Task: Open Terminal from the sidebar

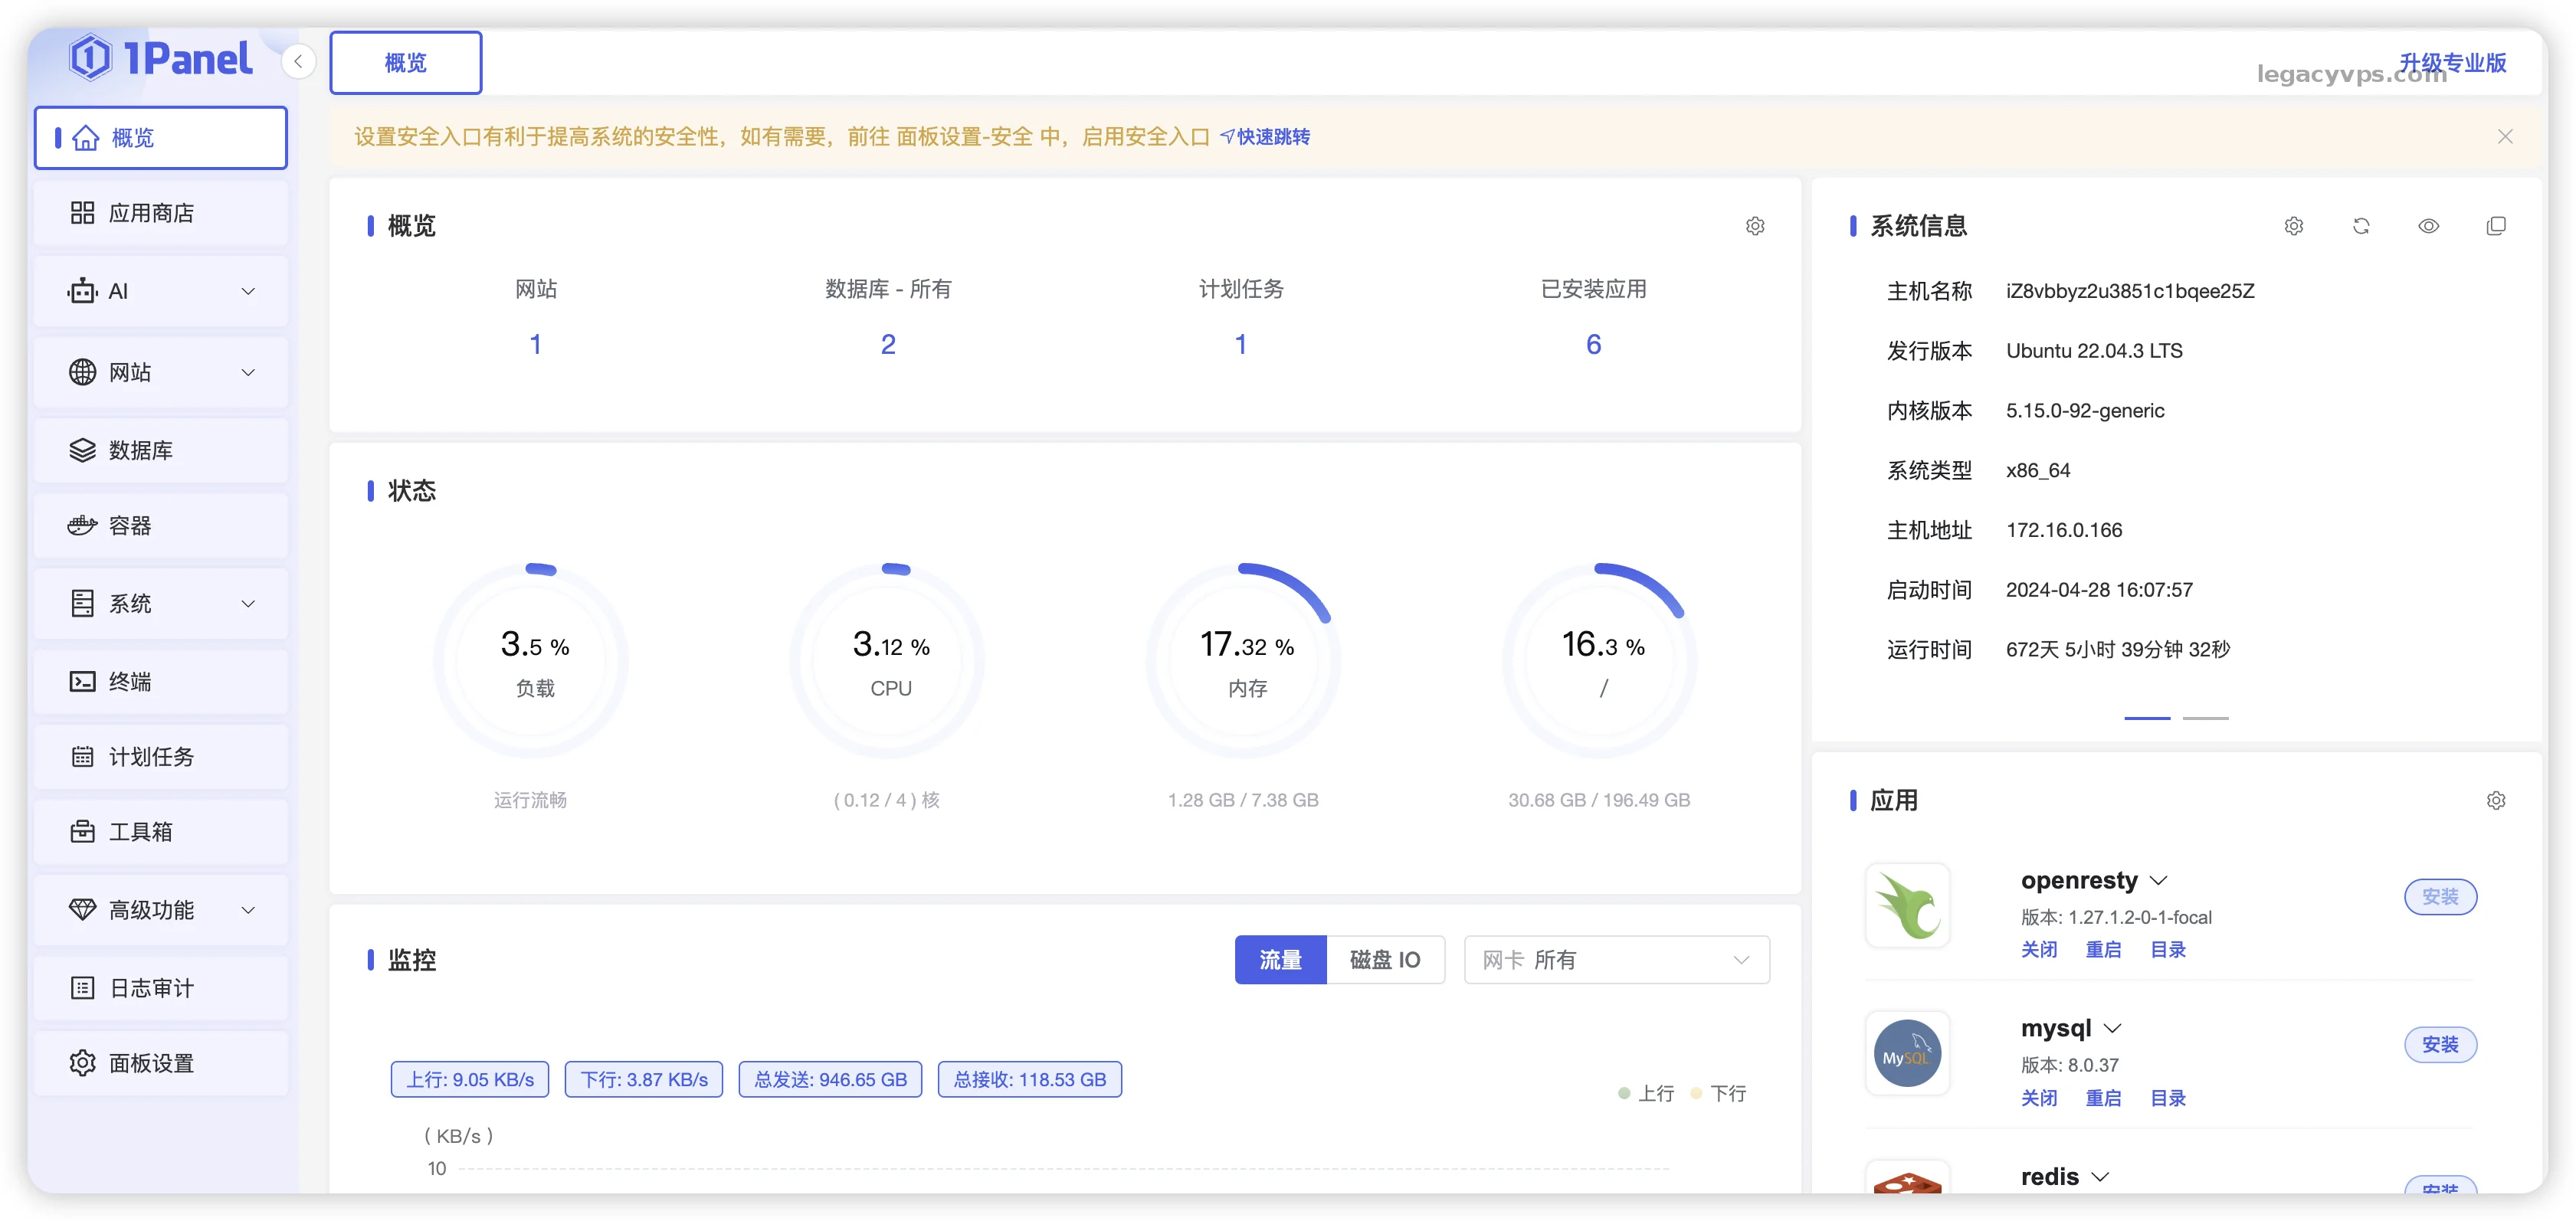Action: (x=130, y=682)
